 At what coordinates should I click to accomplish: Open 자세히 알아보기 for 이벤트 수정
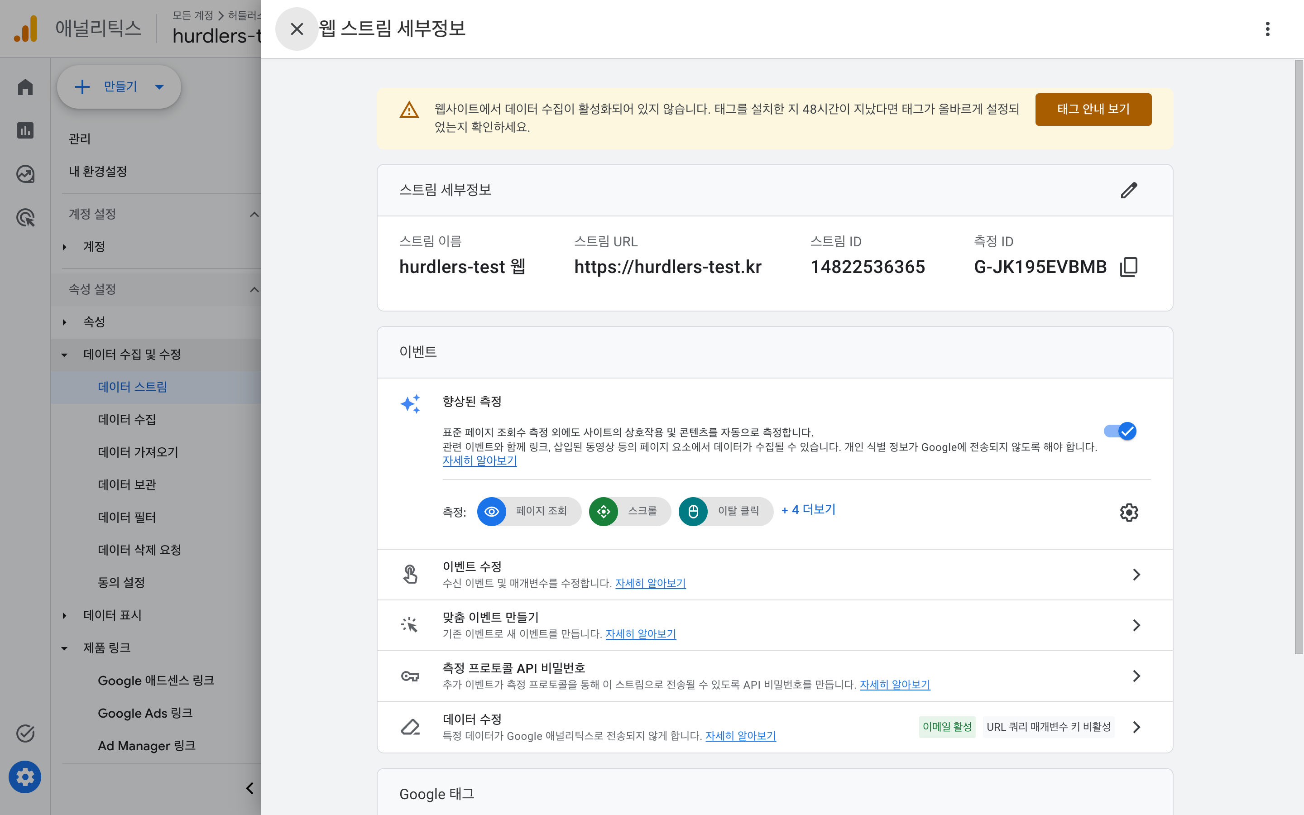[x=650, y=583]
